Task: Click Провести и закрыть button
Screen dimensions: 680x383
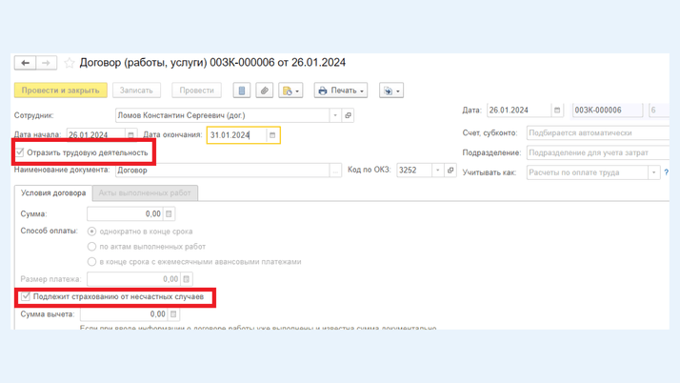Action: pos(61,91)
